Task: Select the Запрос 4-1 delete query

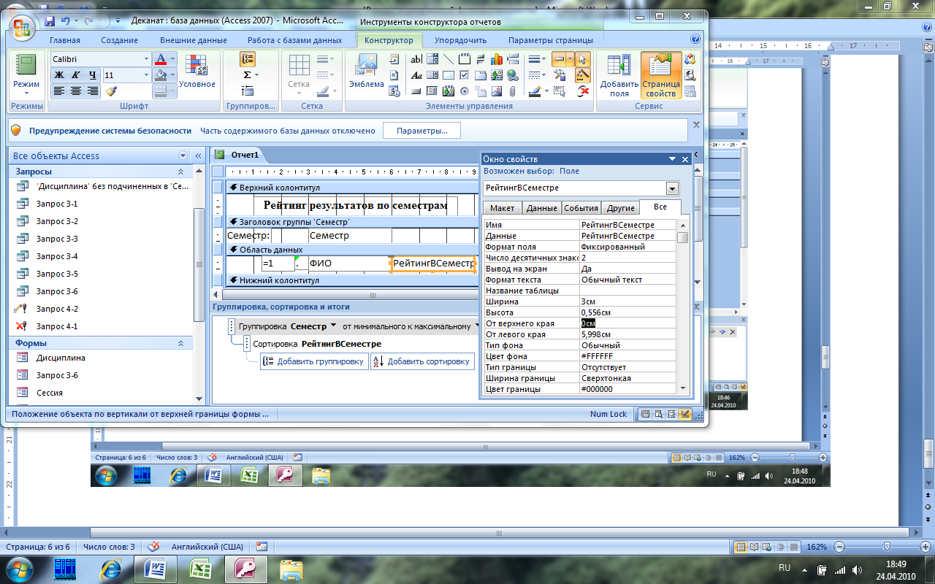Action: pos(56,326)
